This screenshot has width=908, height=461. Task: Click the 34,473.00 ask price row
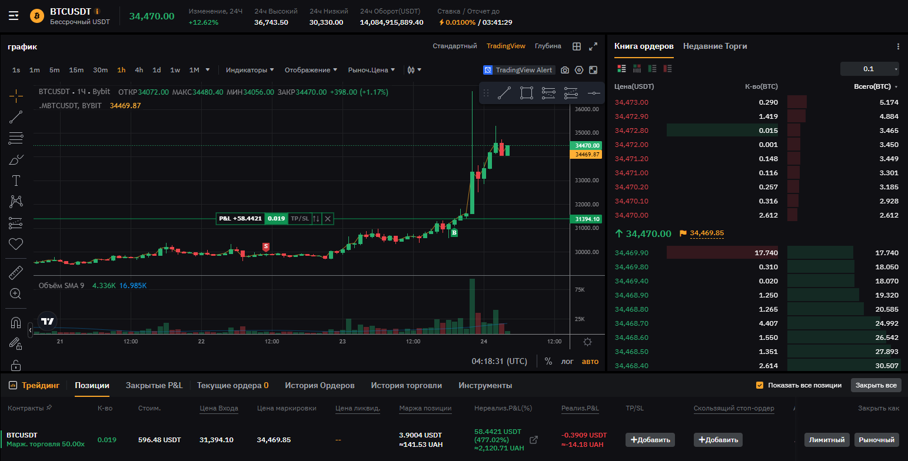point(757,102)
